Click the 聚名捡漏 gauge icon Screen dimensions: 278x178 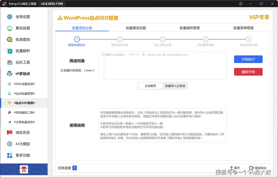(10, 28)
